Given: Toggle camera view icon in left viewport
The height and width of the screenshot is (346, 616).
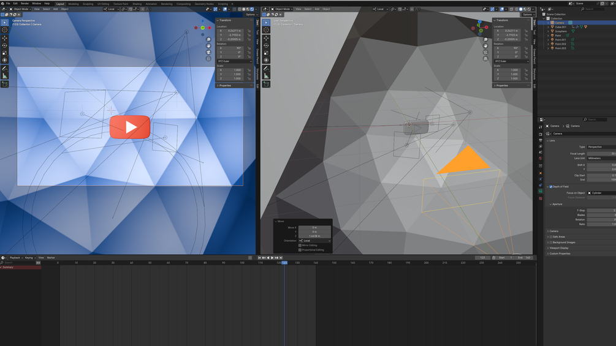Looking at the screenshot, I should pos(208,52).
